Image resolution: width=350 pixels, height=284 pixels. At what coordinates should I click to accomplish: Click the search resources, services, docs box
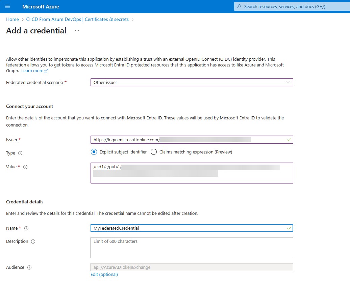pyautogui.click(x=292, y=6)
